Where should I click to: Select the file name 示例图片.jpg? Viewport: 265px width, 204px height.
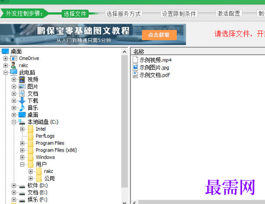(x=154, y=67)
